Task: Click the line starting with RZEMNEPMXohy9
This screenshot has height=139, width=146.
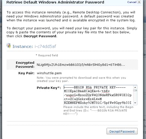Action: [x=98, y=103]
